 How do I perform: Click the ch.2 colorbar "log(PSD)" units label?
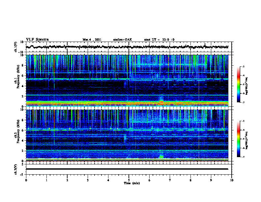[247, 140]
